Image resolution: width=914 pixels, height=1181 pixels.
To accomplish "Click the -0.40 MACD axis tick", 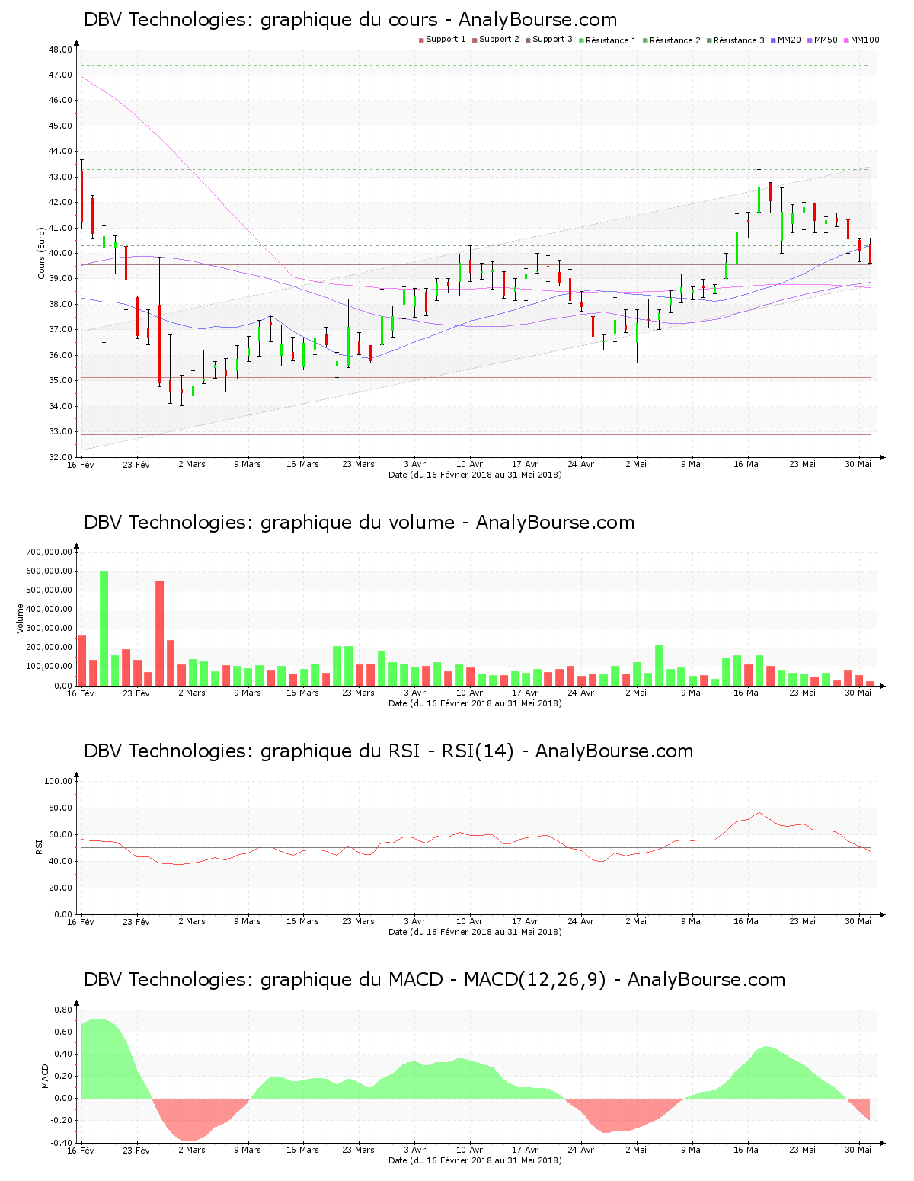I will pos(62,1143).
